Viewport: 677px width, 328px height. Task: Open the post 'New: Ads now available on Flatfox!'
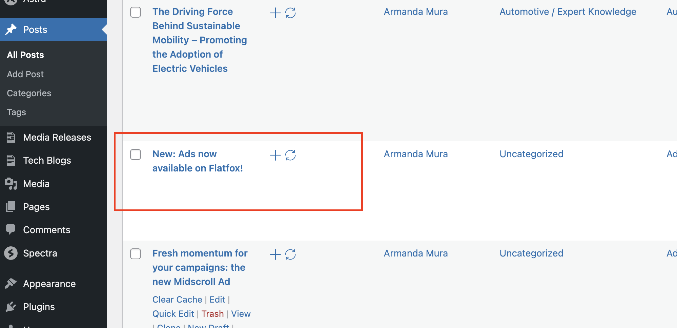point(198,161)
